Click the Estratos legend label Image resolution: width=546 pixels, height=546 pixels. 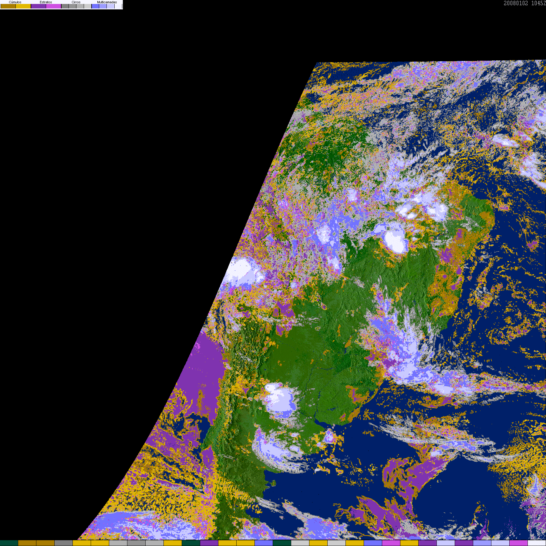point(46,2)
